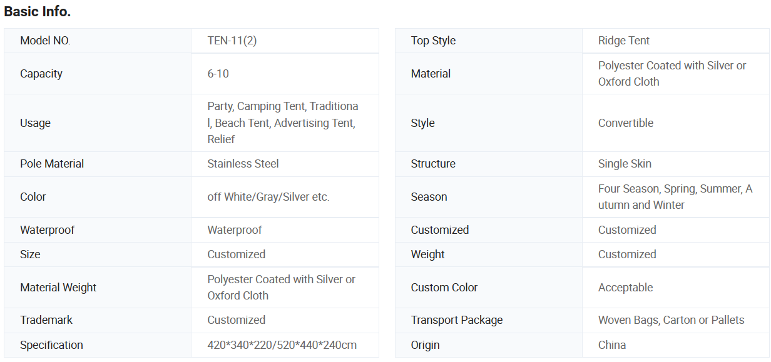This screenshot has width=771, height=362.
Task: Click the Woven Bags, Carton or Pallets value
Action: 671,320
